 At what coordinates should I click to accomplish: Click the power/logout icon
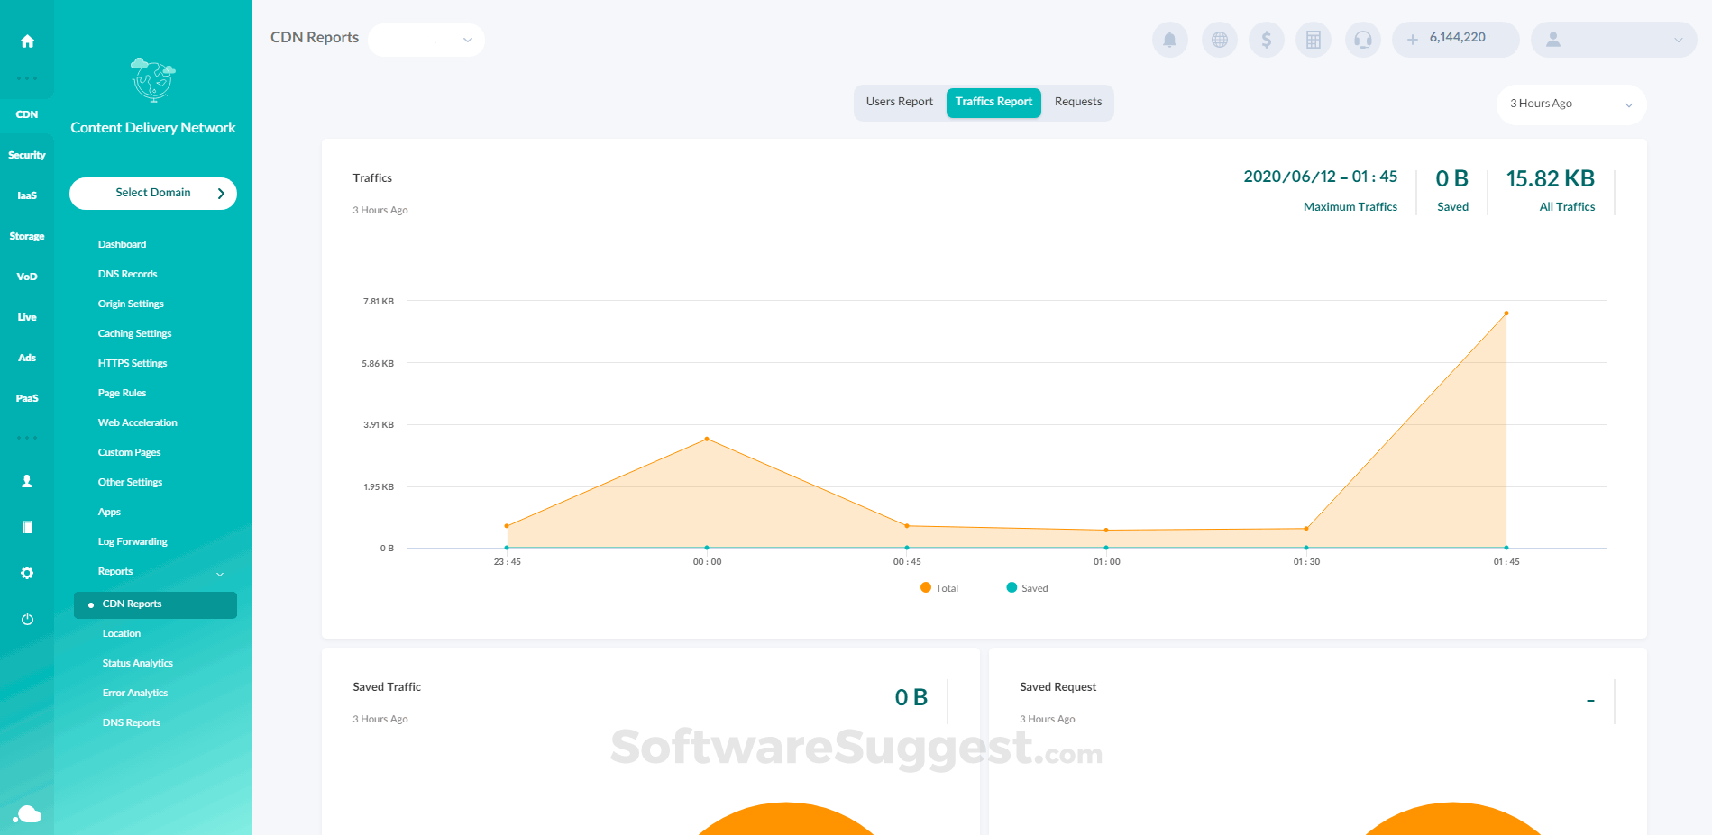[27, 619]
